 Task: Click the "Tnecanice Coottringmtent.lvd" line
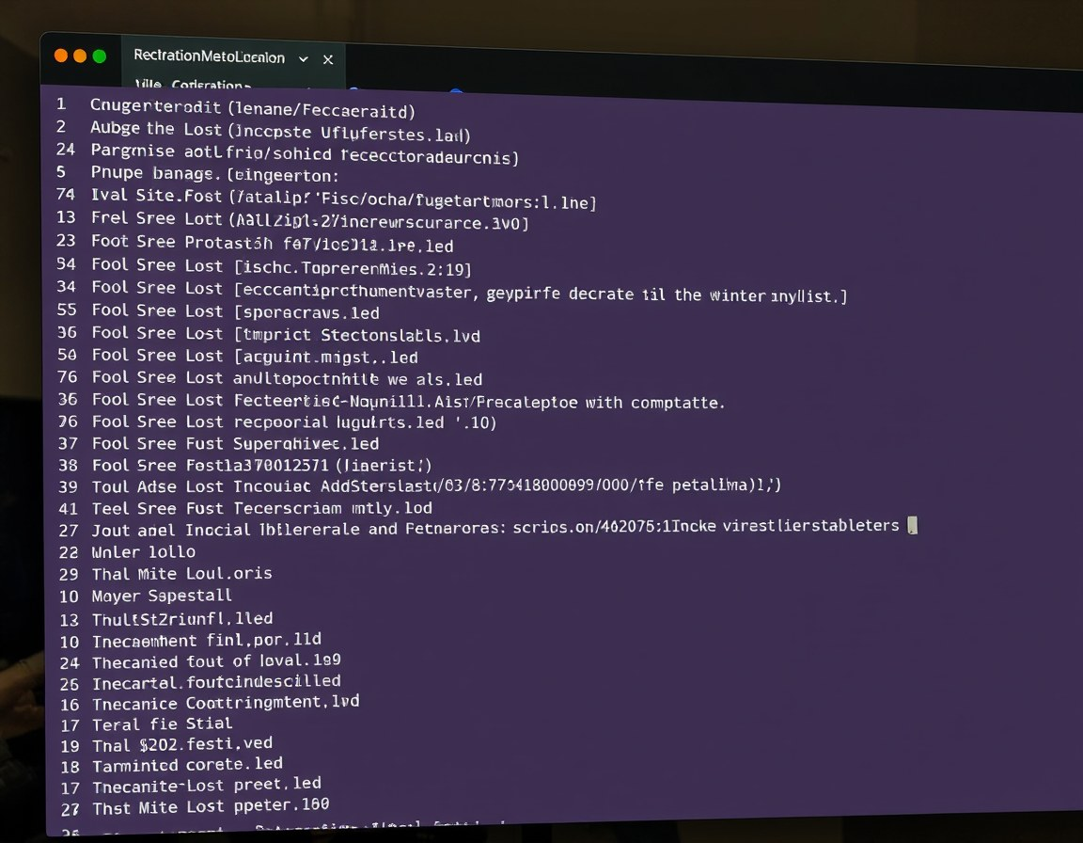click(x=226, y=703)
